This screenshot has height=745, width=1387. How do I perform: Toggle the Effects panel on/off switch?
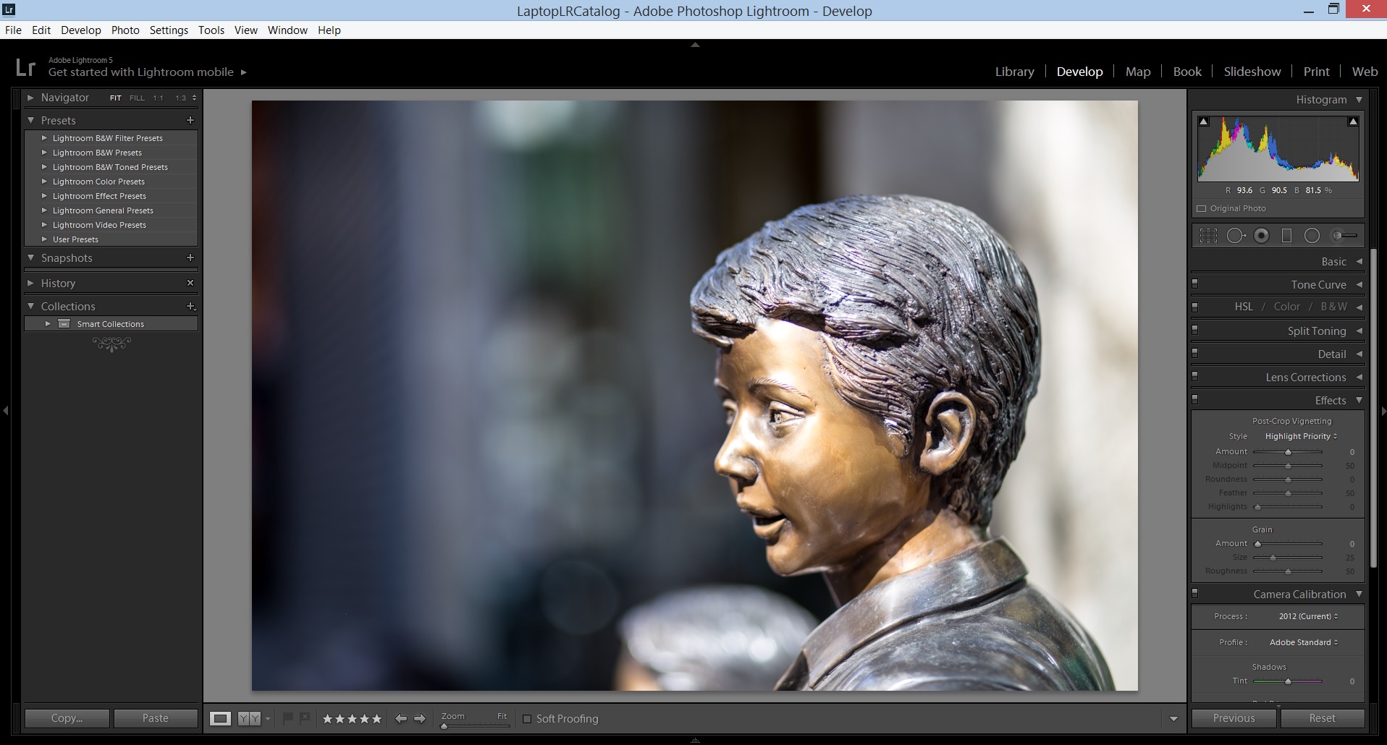point(1194,399)
